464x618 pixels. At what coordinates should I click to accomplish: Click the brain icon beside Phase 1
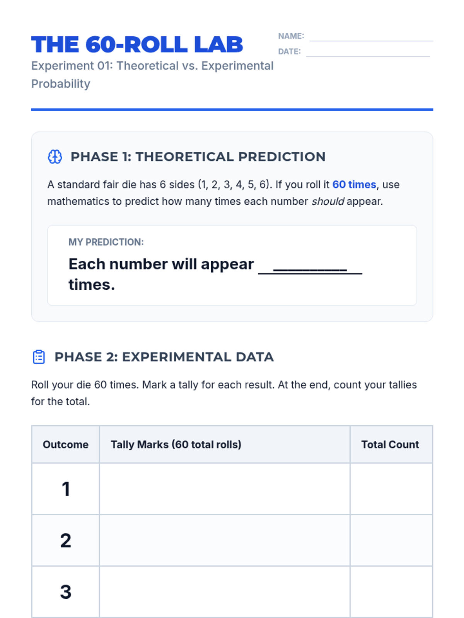tap(55, 157)
